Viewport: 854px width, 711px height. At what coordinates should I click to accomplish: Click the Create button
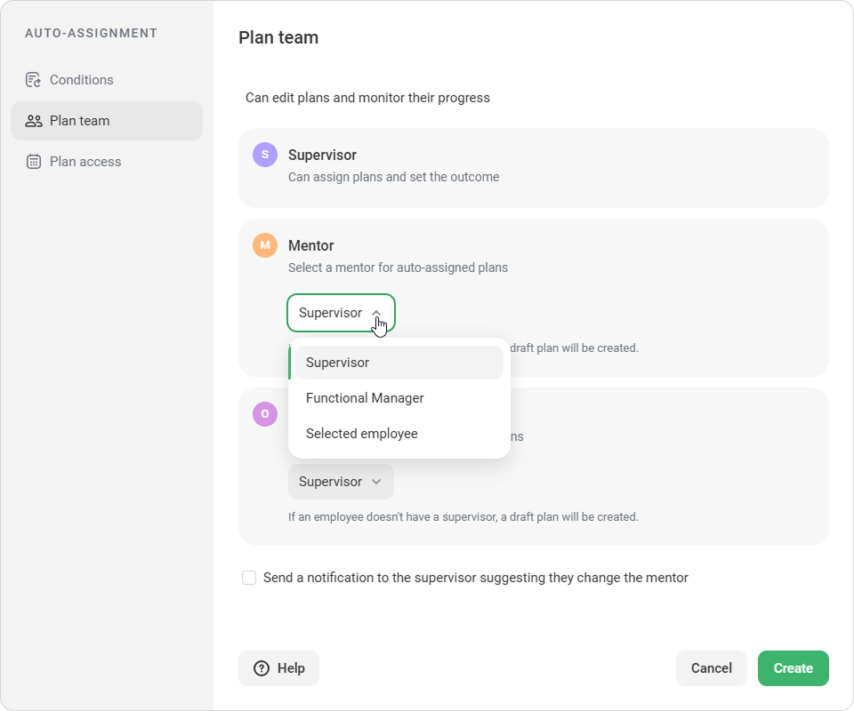pyautogui.click(x=793, y=668)
